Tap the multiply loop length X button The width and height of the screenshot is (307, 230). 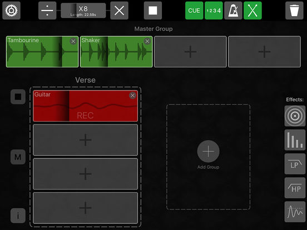(x=119, y=11)
